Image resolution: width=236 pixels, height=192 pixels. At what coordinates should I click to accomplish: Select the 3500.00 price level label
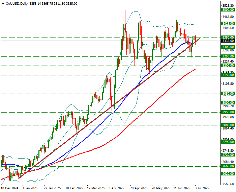click(228, 10)
